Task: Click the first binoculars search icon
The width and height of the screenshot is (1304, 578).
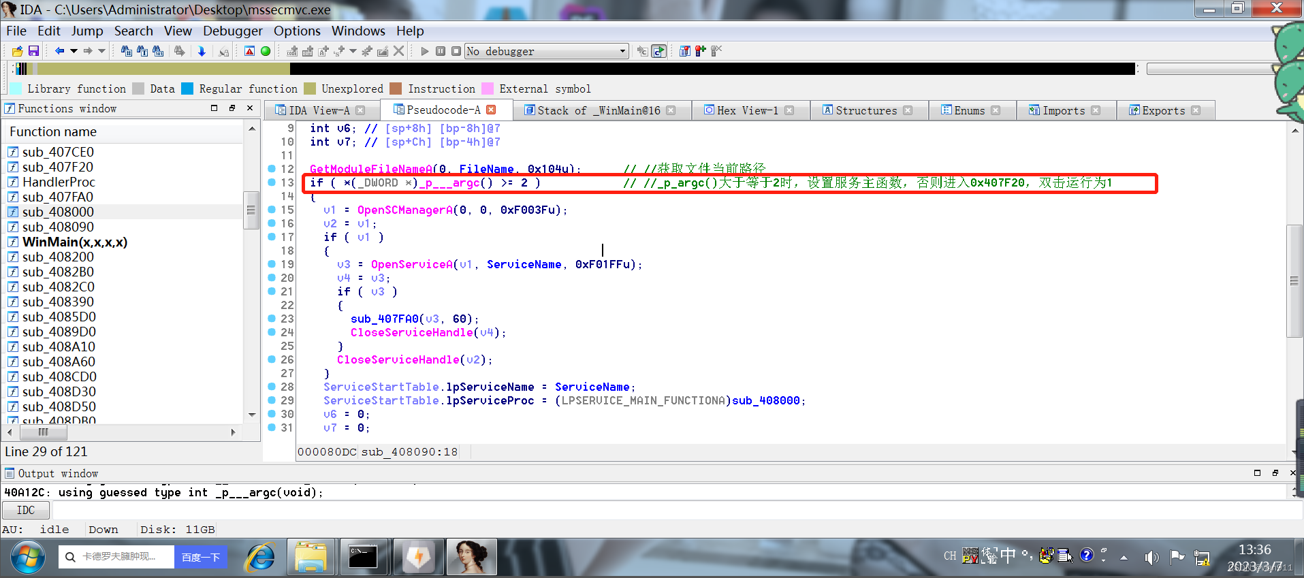Action: tap(127, 51)
